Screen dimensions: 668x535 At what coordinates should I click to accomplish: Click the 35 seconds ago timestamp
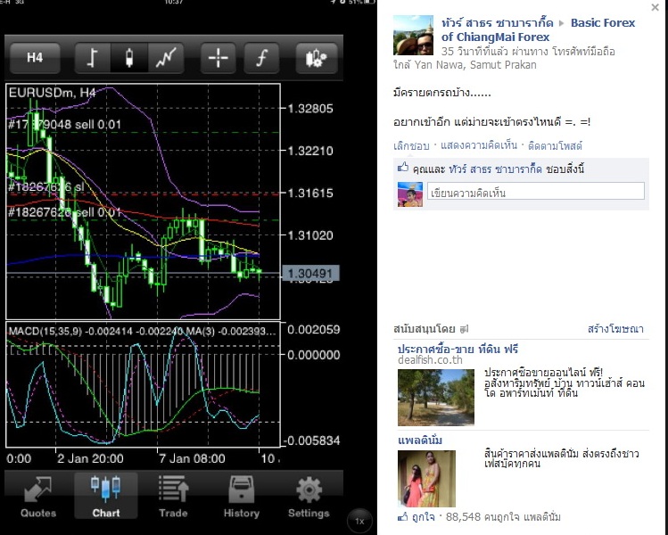(474, 52)
